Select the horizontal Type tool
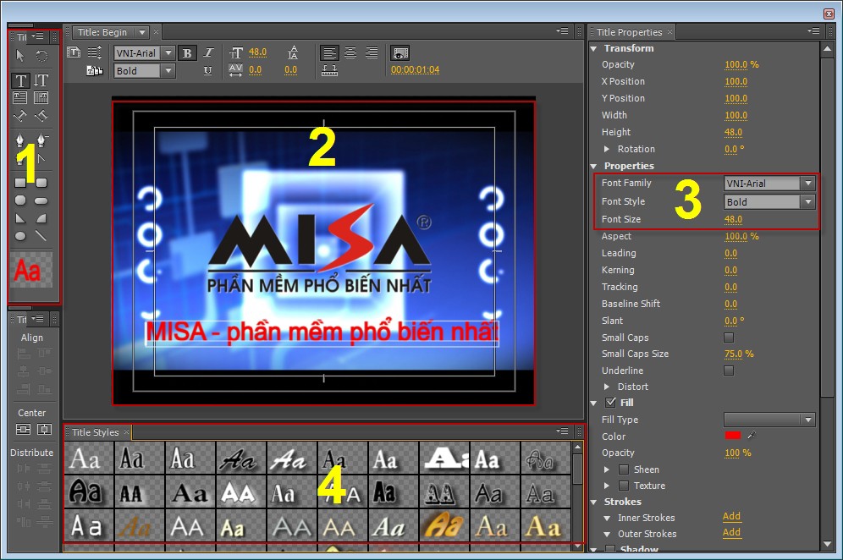 point(20,80)
